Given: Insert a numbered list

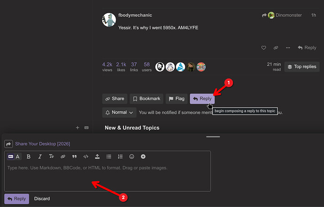Looking at the screenshot, I should [x=120, y=156].
